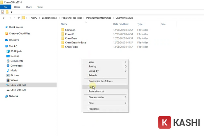Open the New submenu in context menu
Image resolution: width=204 pixels, height=136 pixels.
(x=125, y=103)
